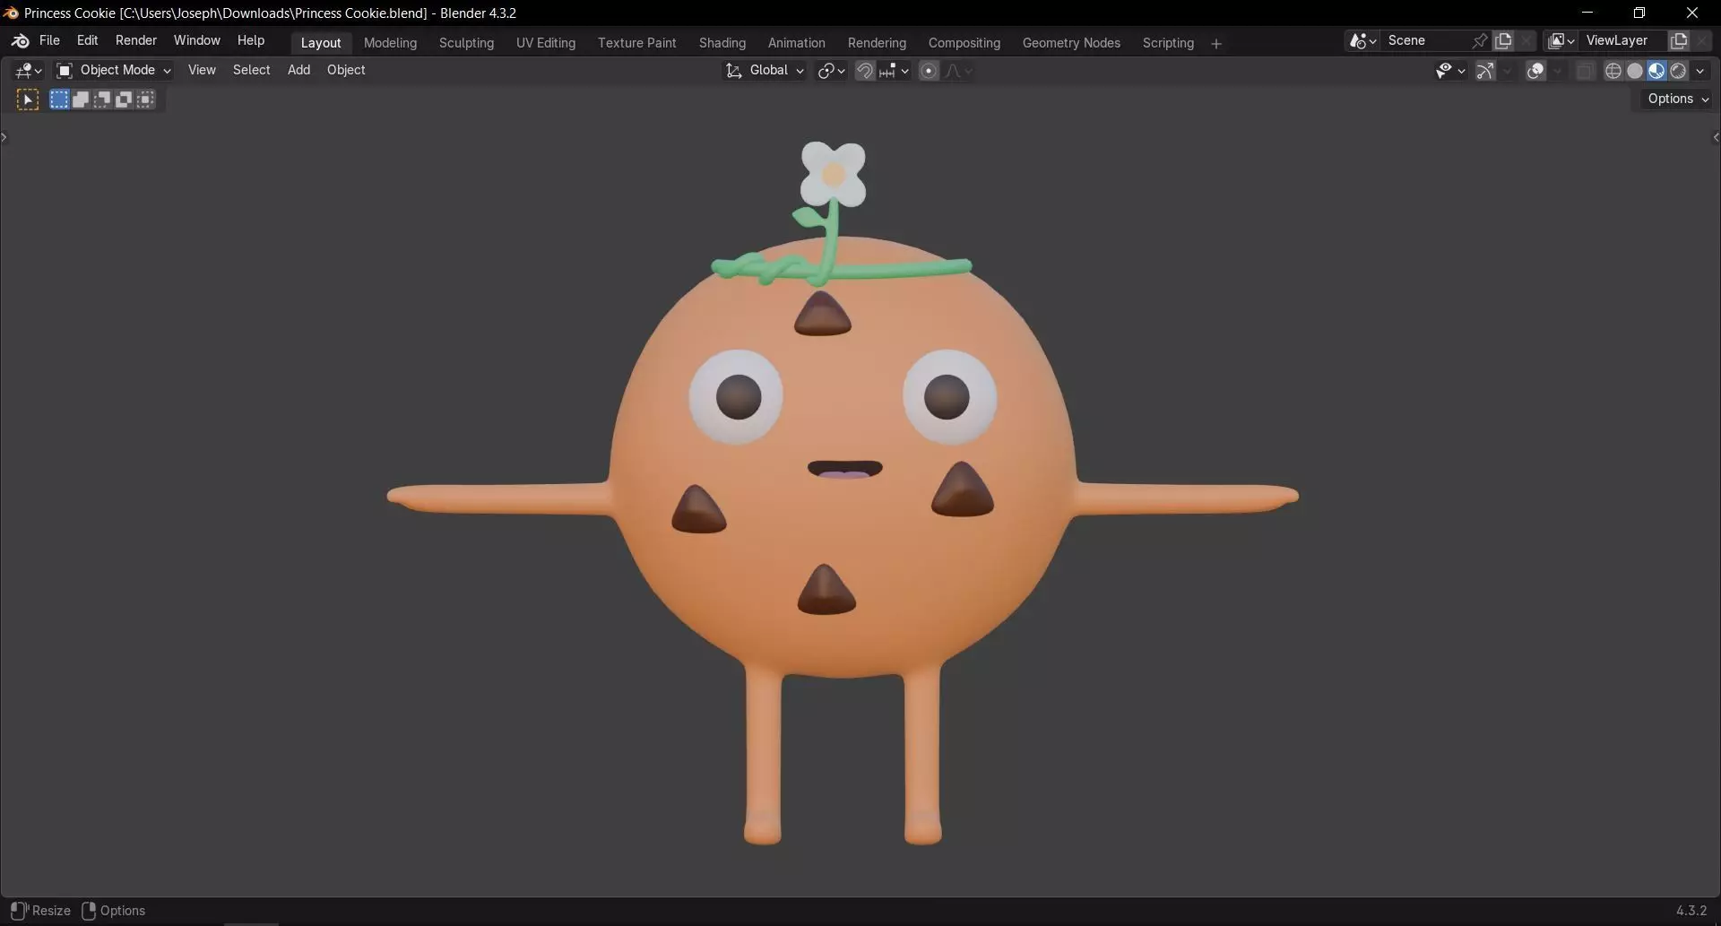1721x926 pixels.
Task: Open the Window menu
Action: (x=196, y=41)
